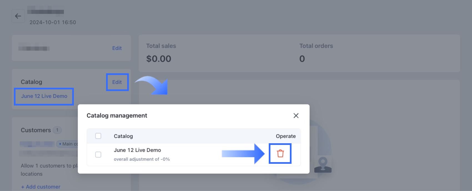The height and width of the screenshot is (191, 472).
Task: Click the Catalog column header
Action: (x=123, y=136)
